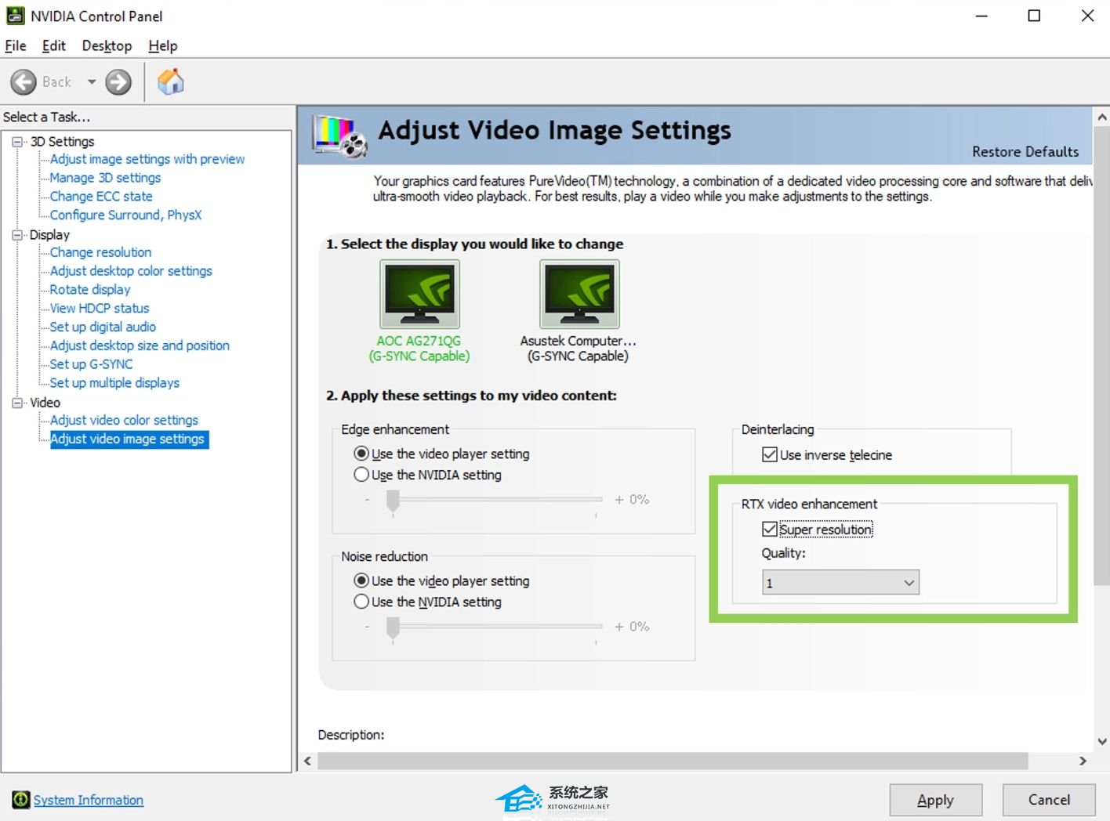Click the Adjust Video Image Settings header icon
This screenshot has width=1110, height=821.
[339, 135]
